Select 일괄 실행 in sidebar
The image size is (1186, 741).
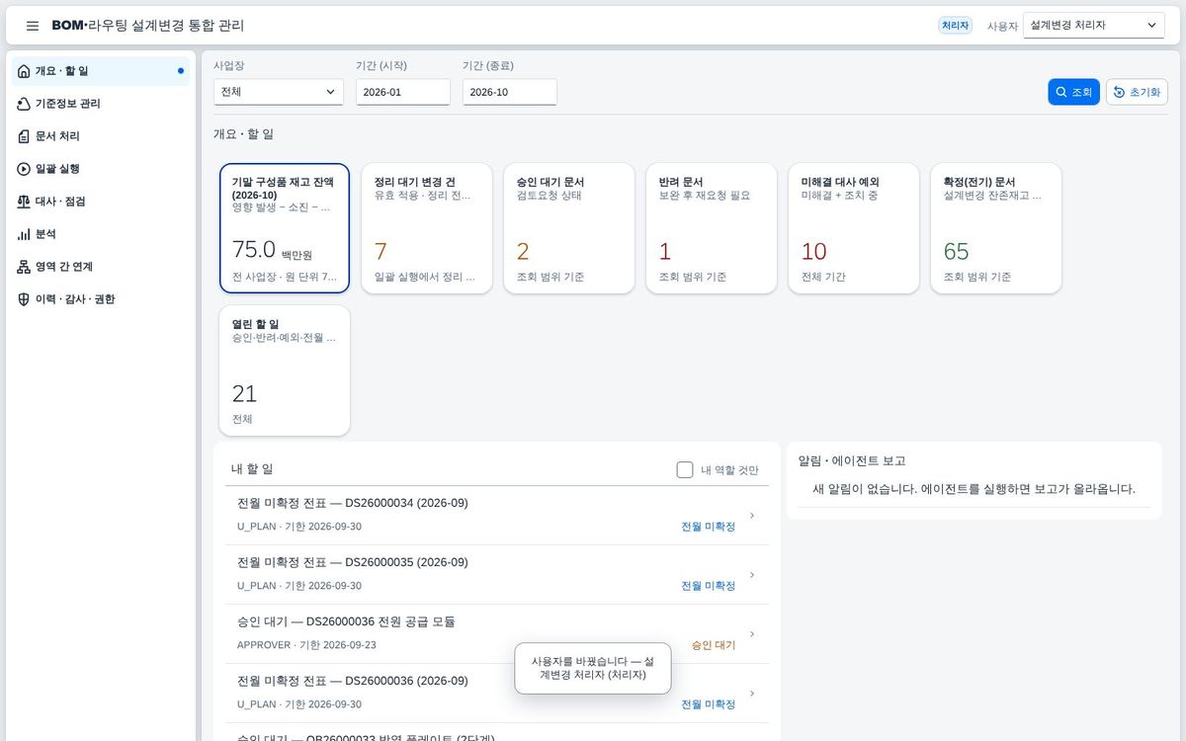(x=101, y=169)
